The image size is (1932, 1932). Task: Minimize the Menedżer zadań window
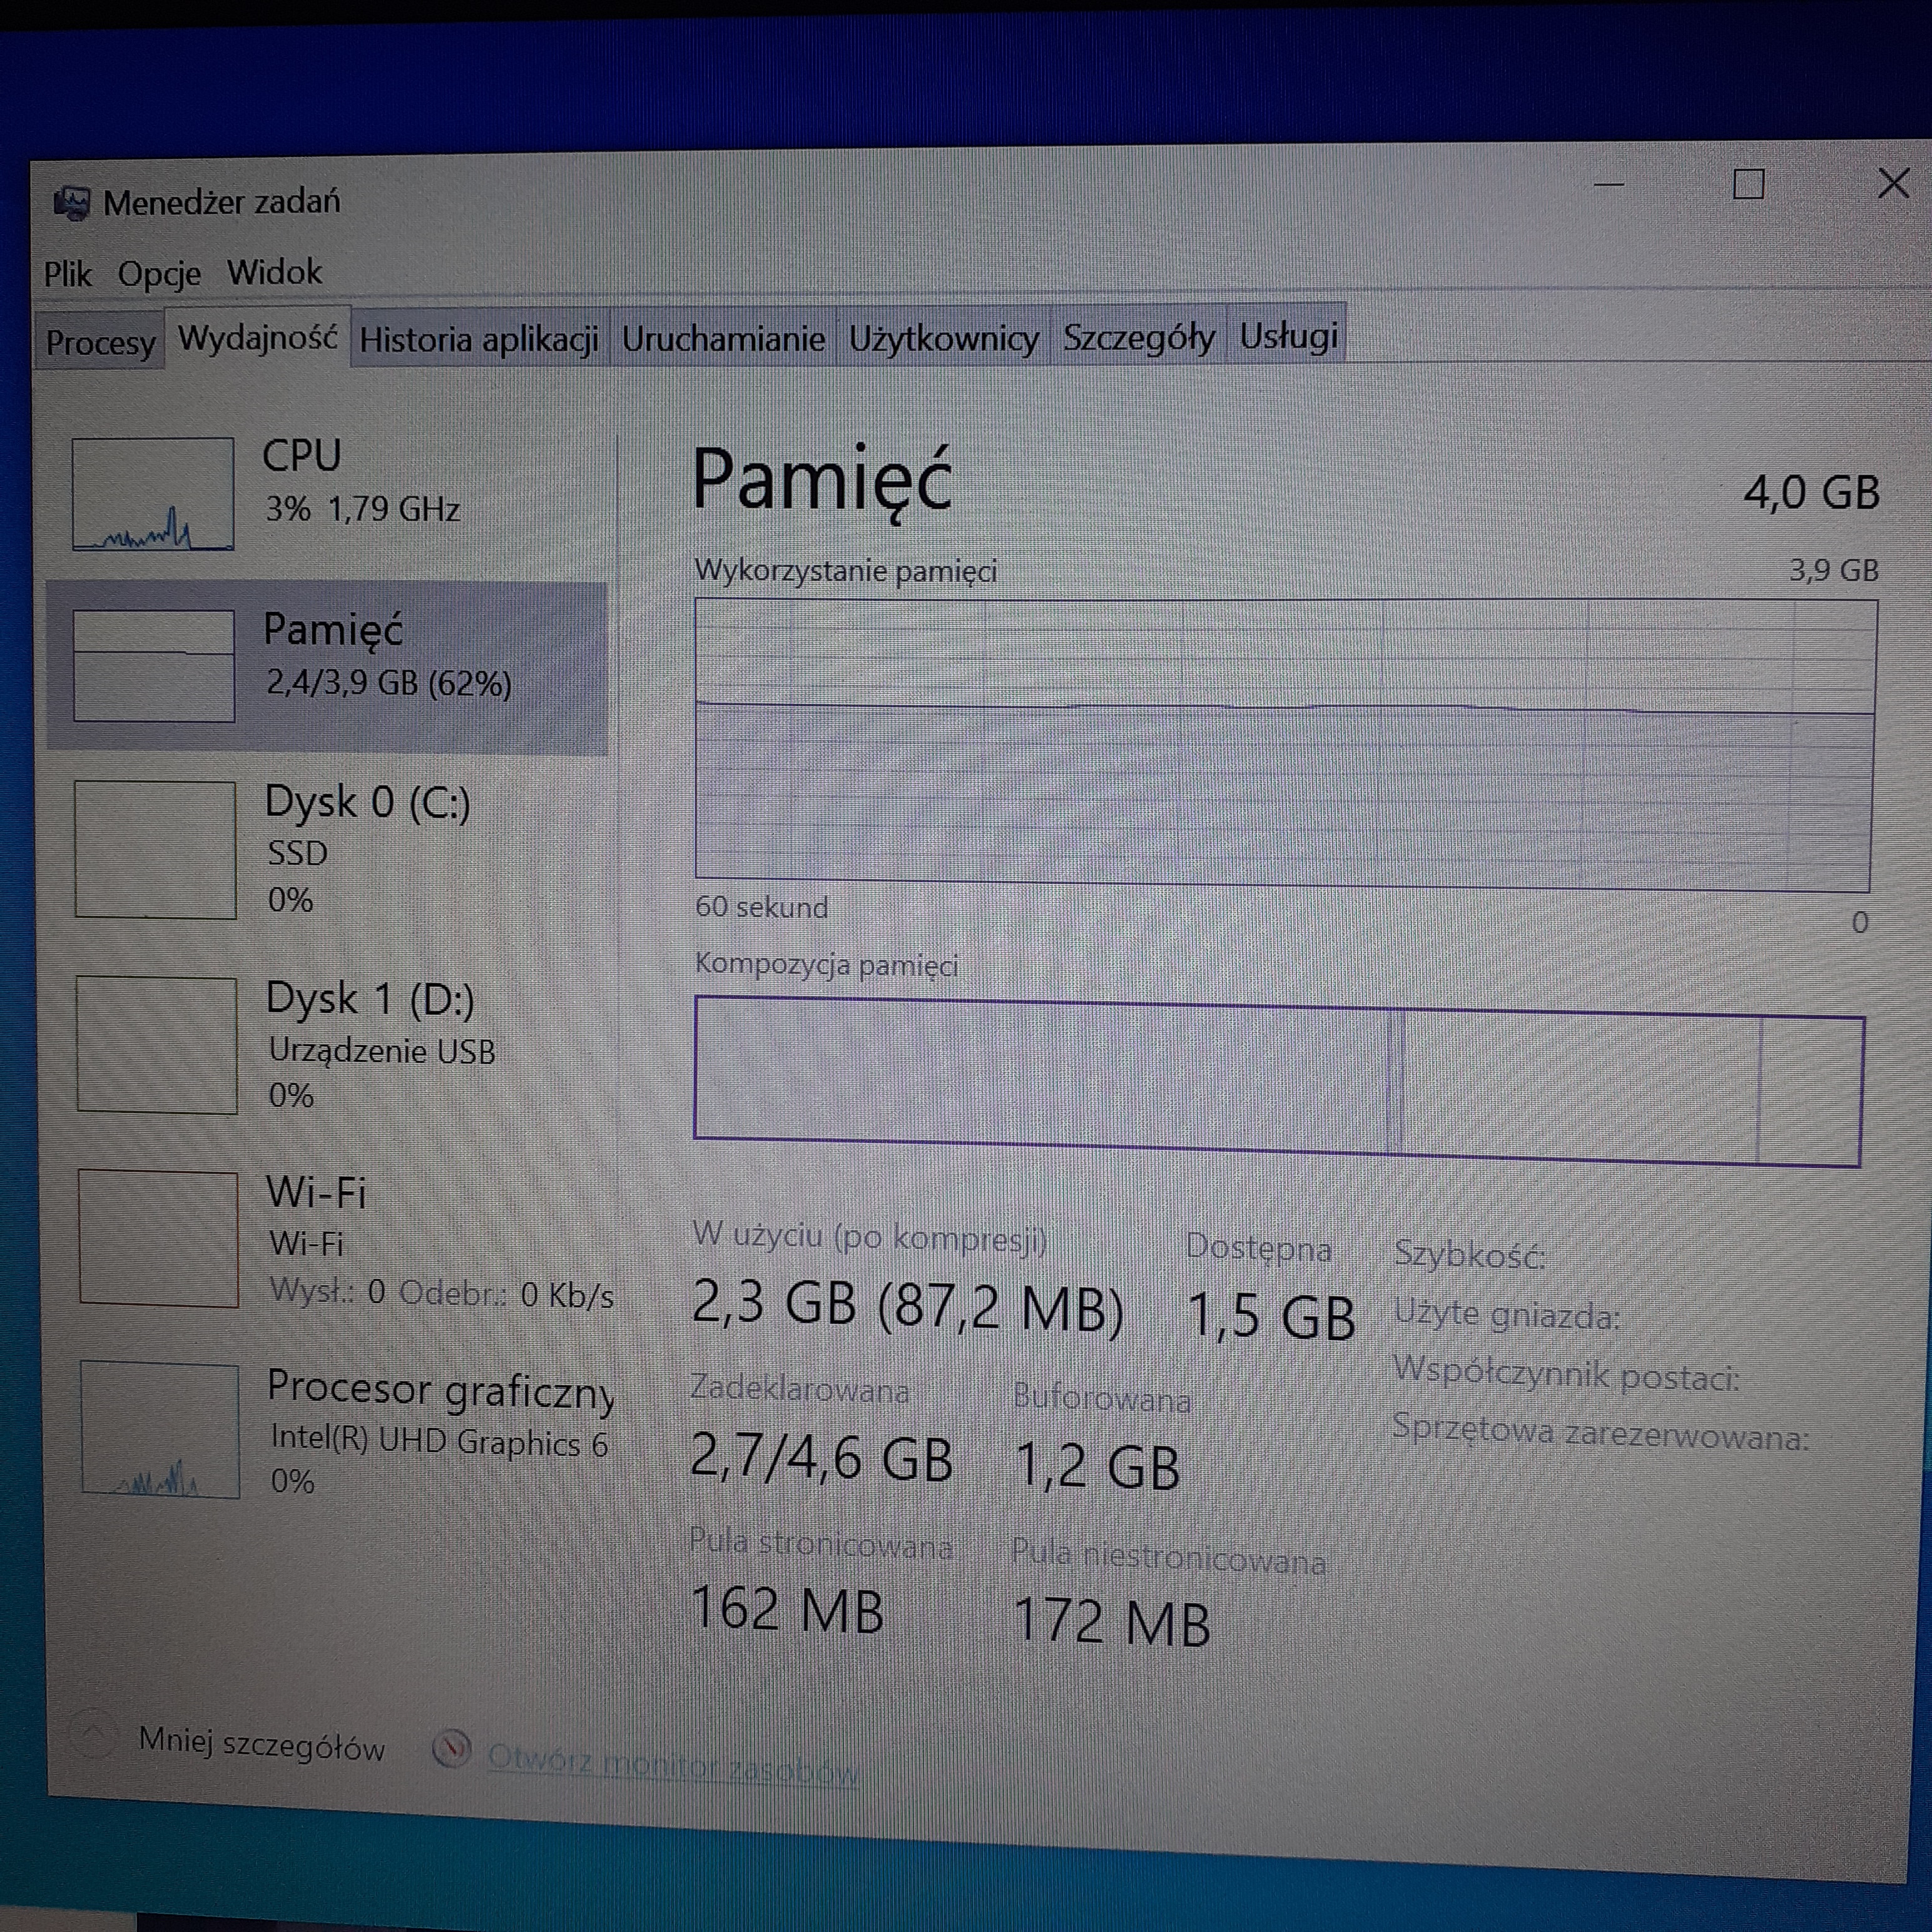1608,185
